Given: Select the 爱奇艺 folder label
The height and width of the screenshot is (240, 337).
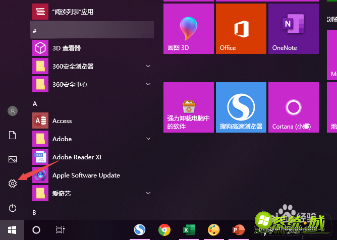Looking at the screenshot, I should coord(62,194).
